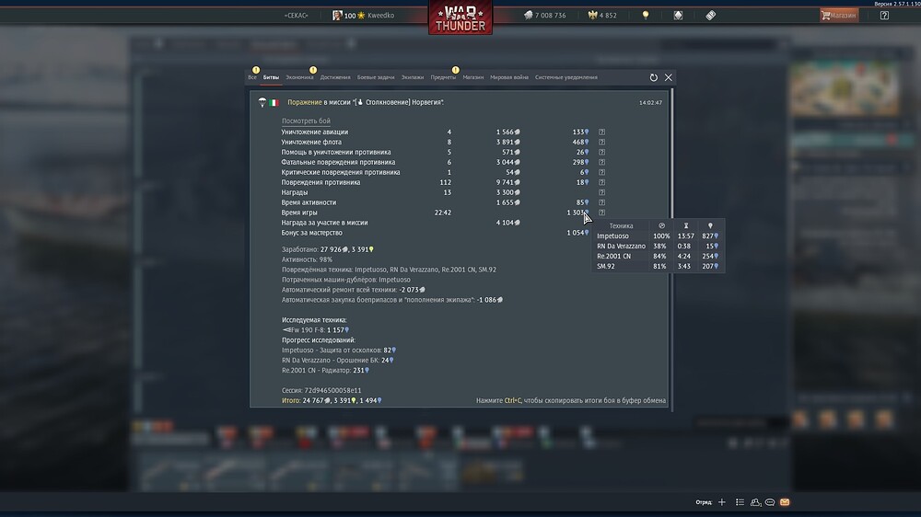
Task: Open the Магазин tab in the log
Action: (472, 77)
